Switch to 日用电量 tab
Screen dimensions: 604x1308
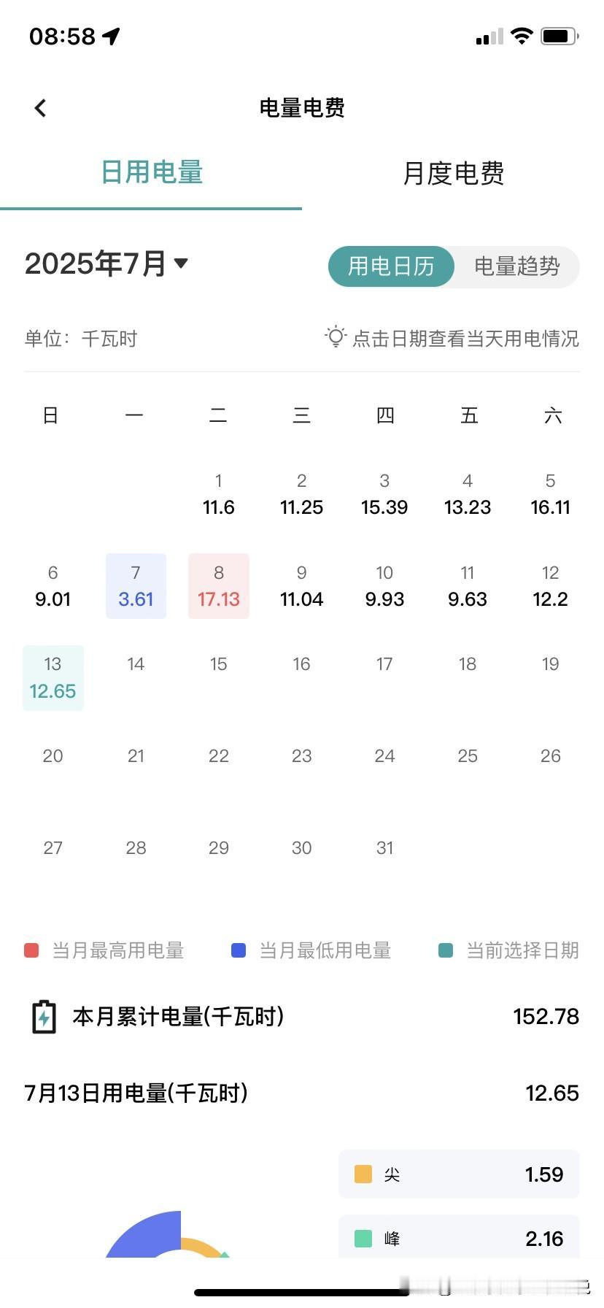click(x=151, y=173)
